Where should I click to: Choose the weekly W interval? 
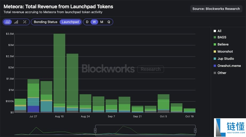[x=94, y=22]
